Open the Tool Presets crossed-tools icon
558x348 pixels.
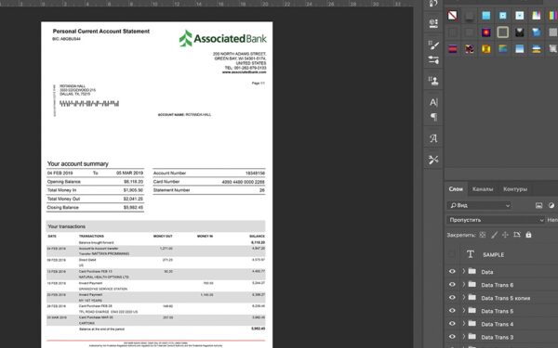[433, 160]
